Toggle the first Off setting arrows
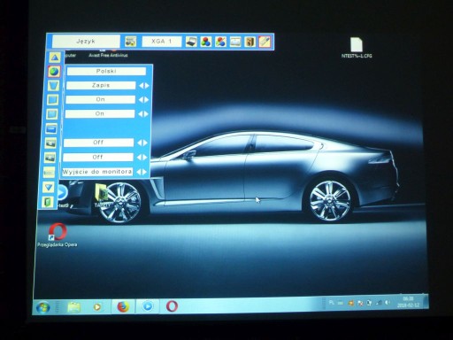Screen dimensions: 453x340 [x=142, y=143]
